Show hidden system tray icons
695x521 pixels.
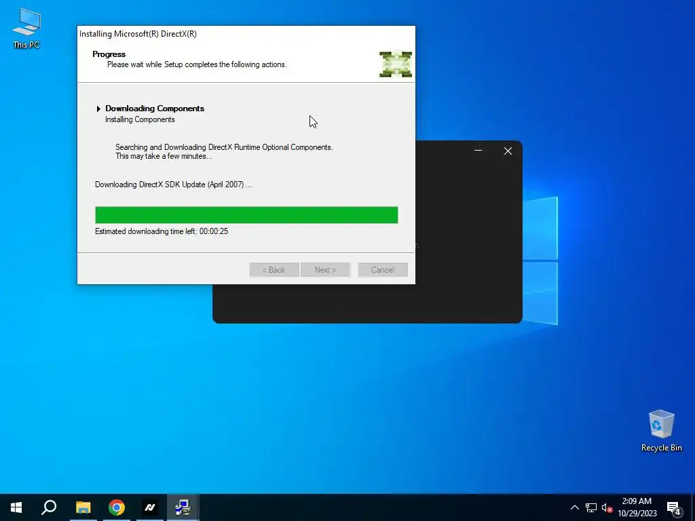coord(574,507)
